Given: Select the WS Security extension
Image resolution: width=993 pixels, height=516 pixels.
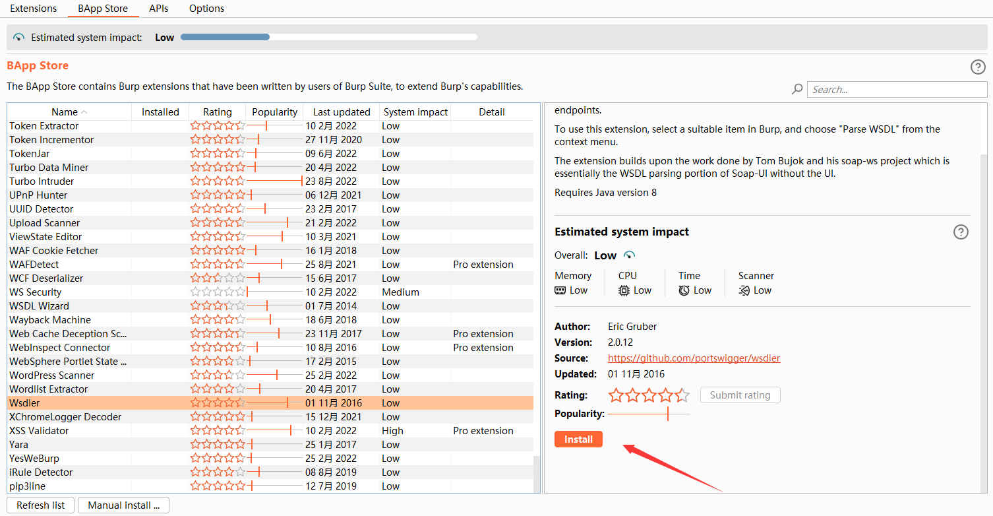Looking at the screenshot, I should click(270, 292).
